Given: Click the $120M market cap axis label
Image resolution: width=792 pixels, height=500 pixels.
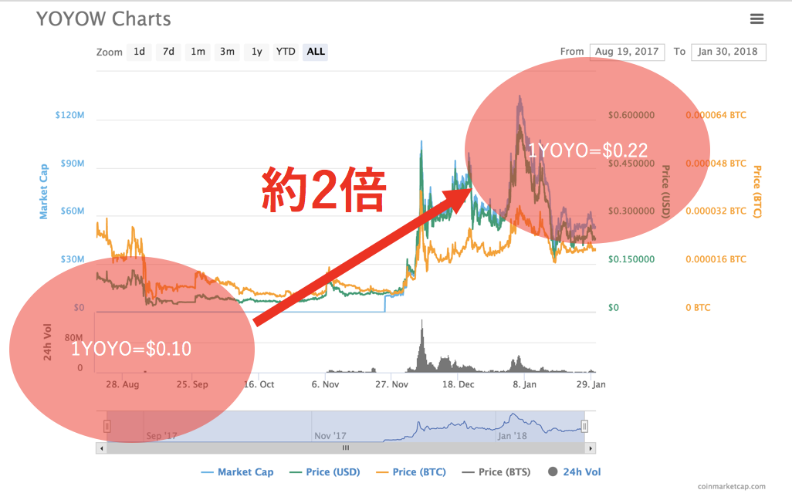Looking at the screenshot, I should click(x=69, y=115).
